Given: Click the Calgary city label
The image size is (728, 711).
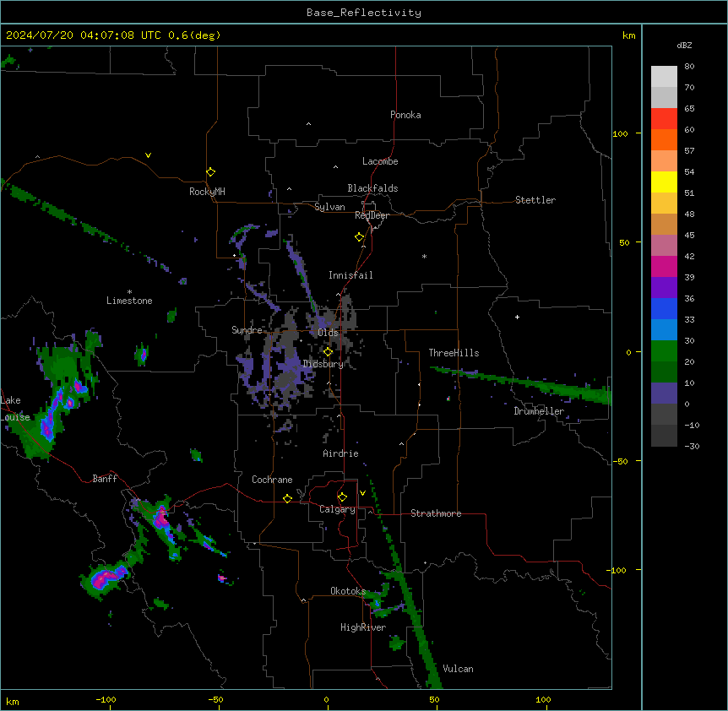Looking at the screenshot, I should pyautogui.click(x=337, y=509).
